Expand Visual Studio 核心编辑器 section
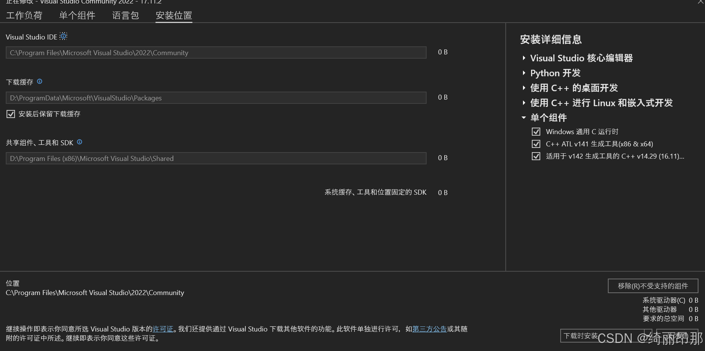The width and height of the screenshot is (705, 351). coord(524,58)
